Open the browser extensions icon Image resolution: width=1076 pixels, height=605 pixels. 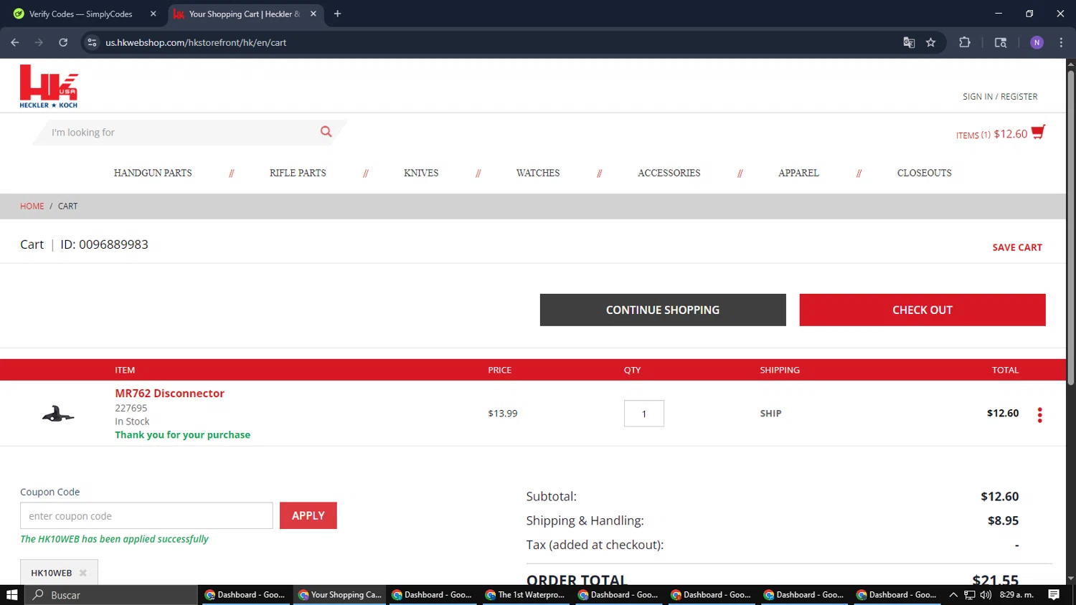pos(965,42)
